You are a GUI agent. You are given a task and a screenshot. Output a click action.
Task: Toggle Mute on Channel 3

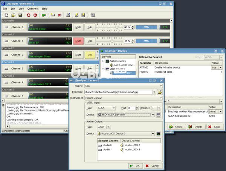(x=78, y=68)
